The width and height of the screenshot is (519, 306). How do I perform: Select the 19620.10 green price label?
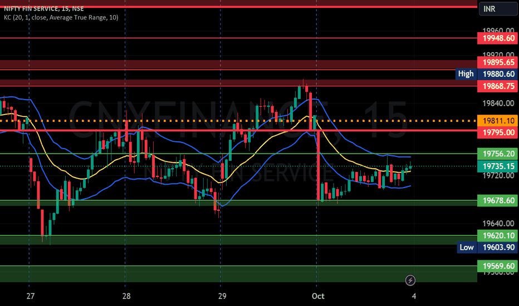click(x=497, y=235)
